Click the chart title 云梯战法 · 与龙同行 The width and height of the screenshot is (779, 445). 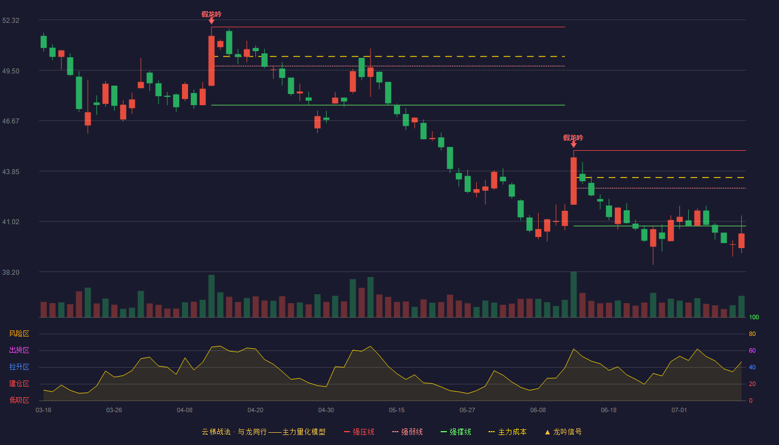[234, 432]
